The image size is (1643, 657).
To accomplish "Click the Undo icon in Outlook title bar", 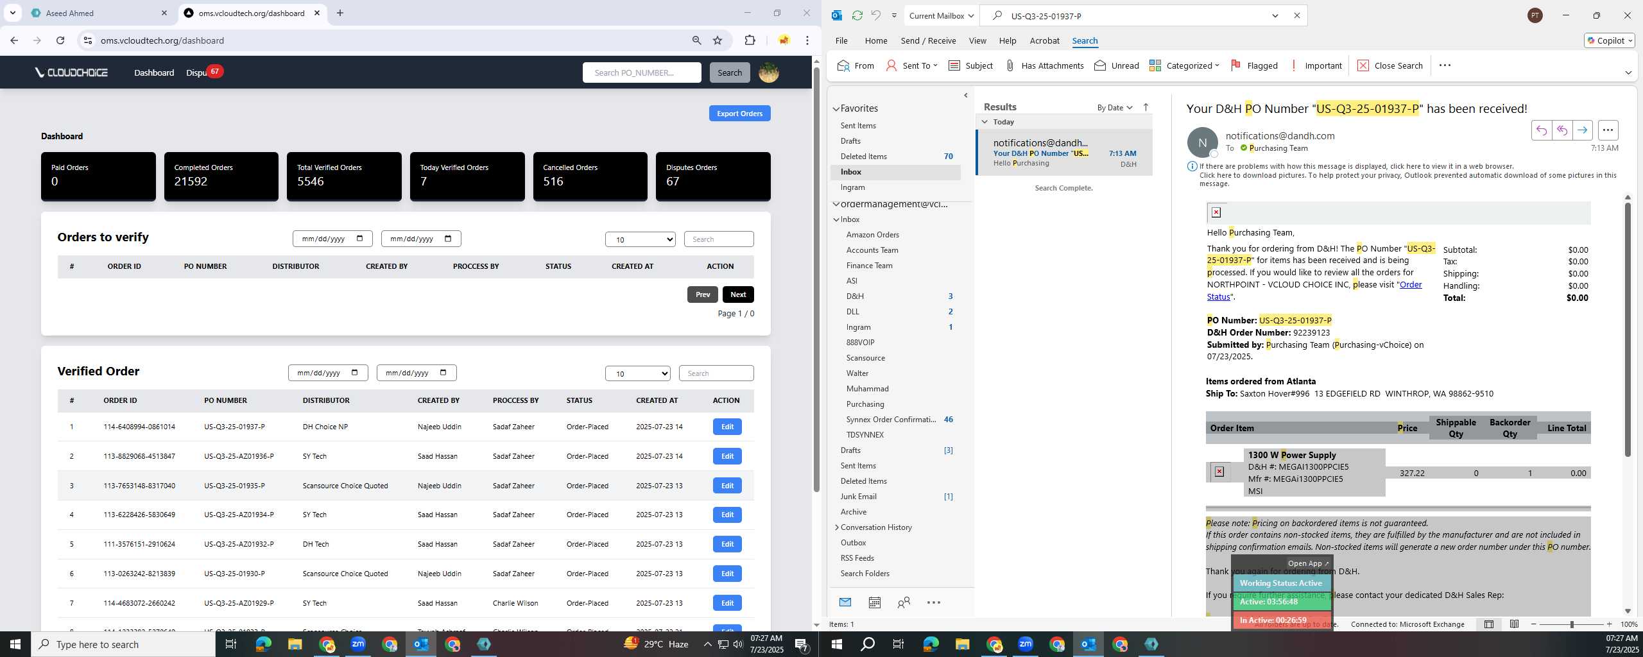I will click(876, 15).
